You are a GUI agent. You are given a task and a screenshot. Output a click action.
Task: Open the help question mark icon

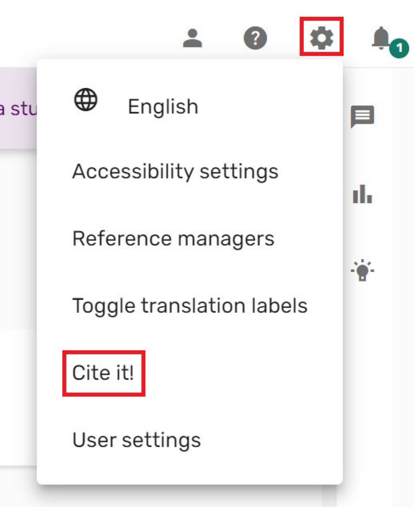tap(255, 38)
